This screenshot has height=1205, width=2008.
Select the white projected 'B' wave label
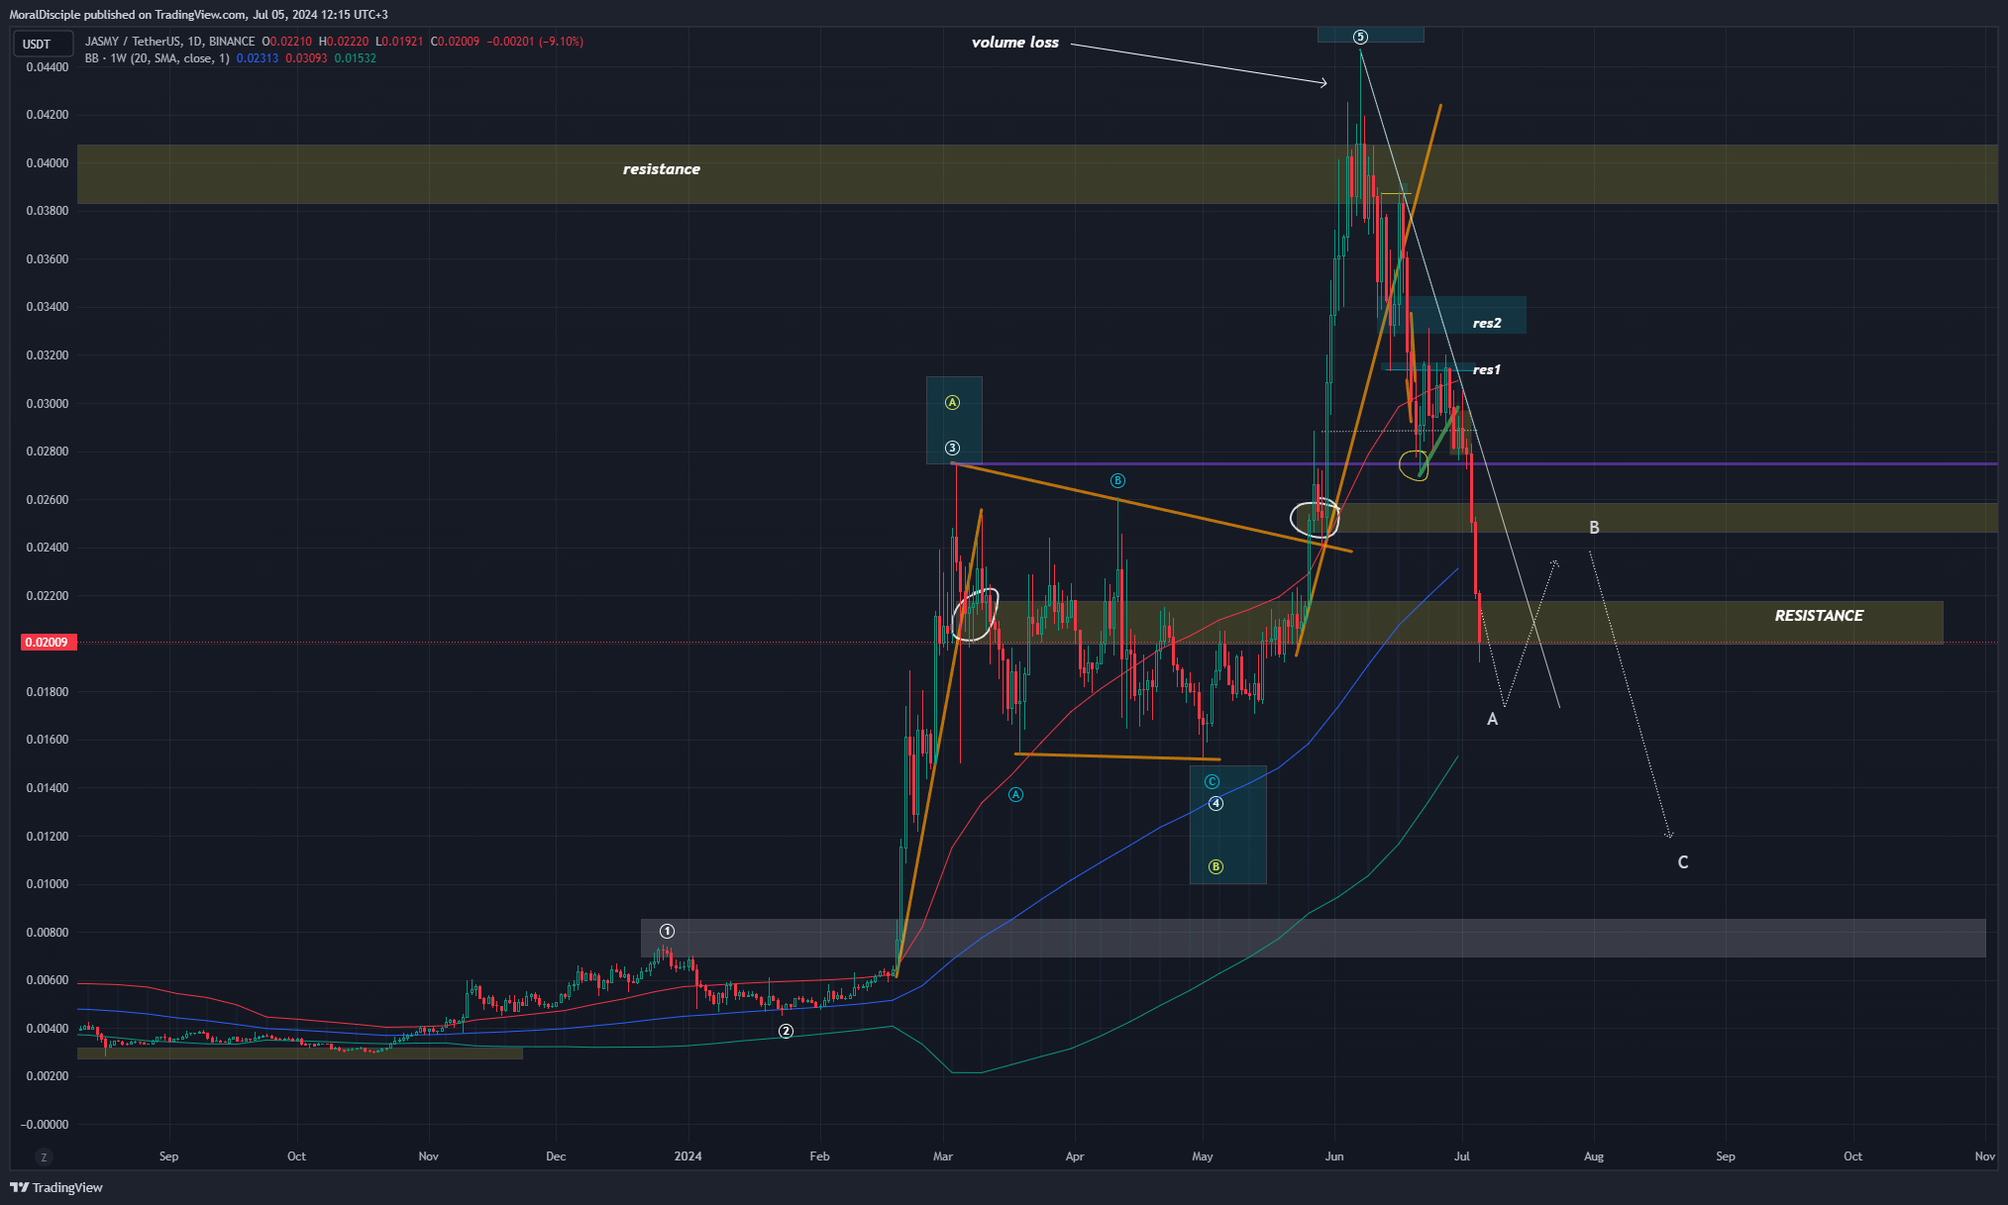point(1594,528)
